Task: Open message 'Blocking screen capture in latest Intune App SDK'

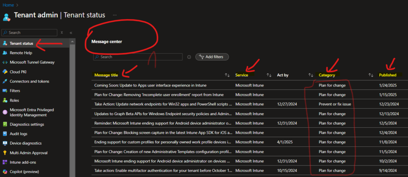Action: click(x=163, y=133)
